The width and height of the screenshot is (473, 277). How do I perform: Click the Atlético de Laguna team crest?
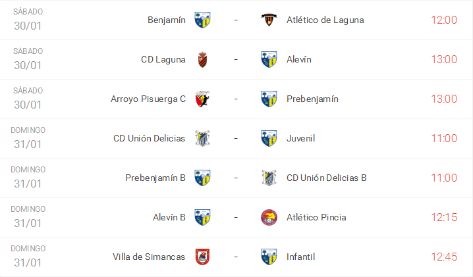[x=268, y=20]
